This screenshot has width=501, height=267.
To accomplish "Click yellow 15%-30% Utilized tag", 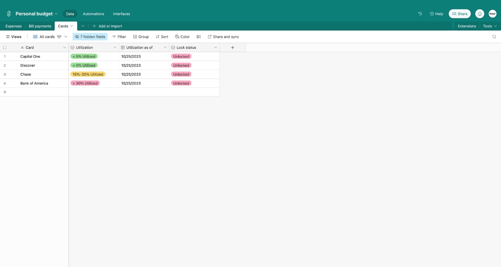I will point(88,74).
